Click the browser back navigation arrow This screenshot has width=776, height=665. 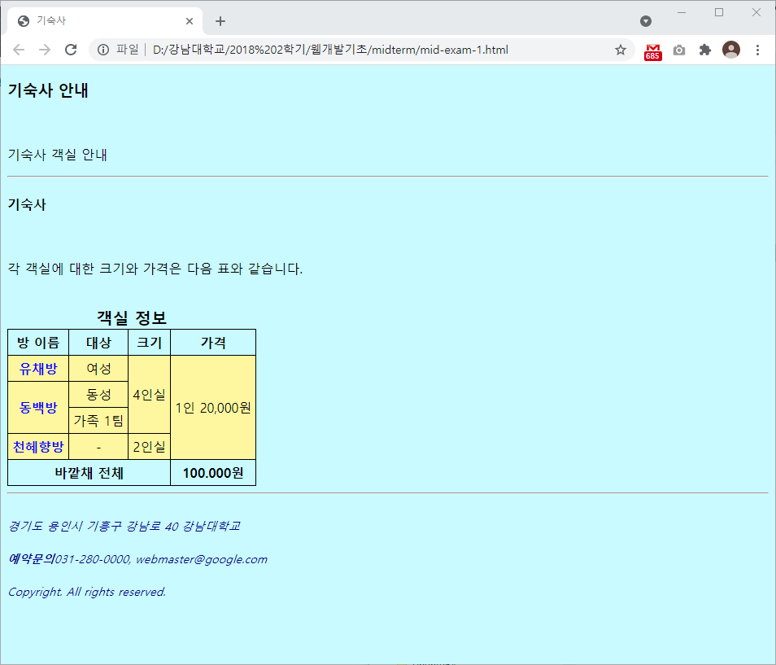click(x=19, y=50)
